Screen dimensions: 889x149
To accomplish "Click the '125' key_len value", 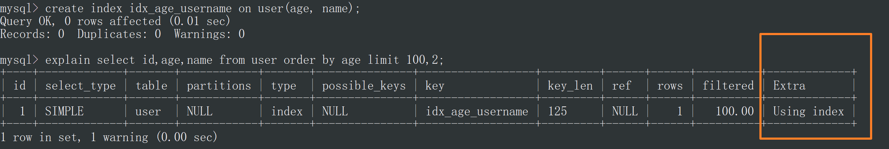I will (x=557, y=111).
